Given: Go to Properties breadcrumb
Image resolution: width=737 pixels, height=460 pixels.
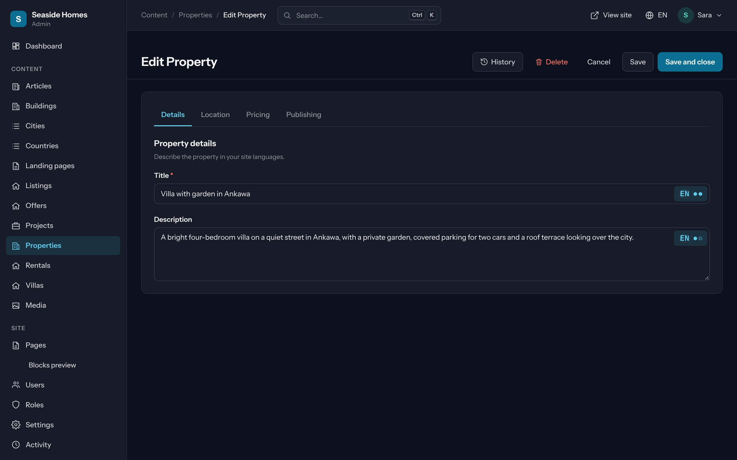Looking at the screenshot, I should click(x=195, y=15).
